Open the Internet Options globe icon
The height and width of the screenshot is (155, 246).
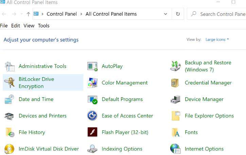point(175,149)
